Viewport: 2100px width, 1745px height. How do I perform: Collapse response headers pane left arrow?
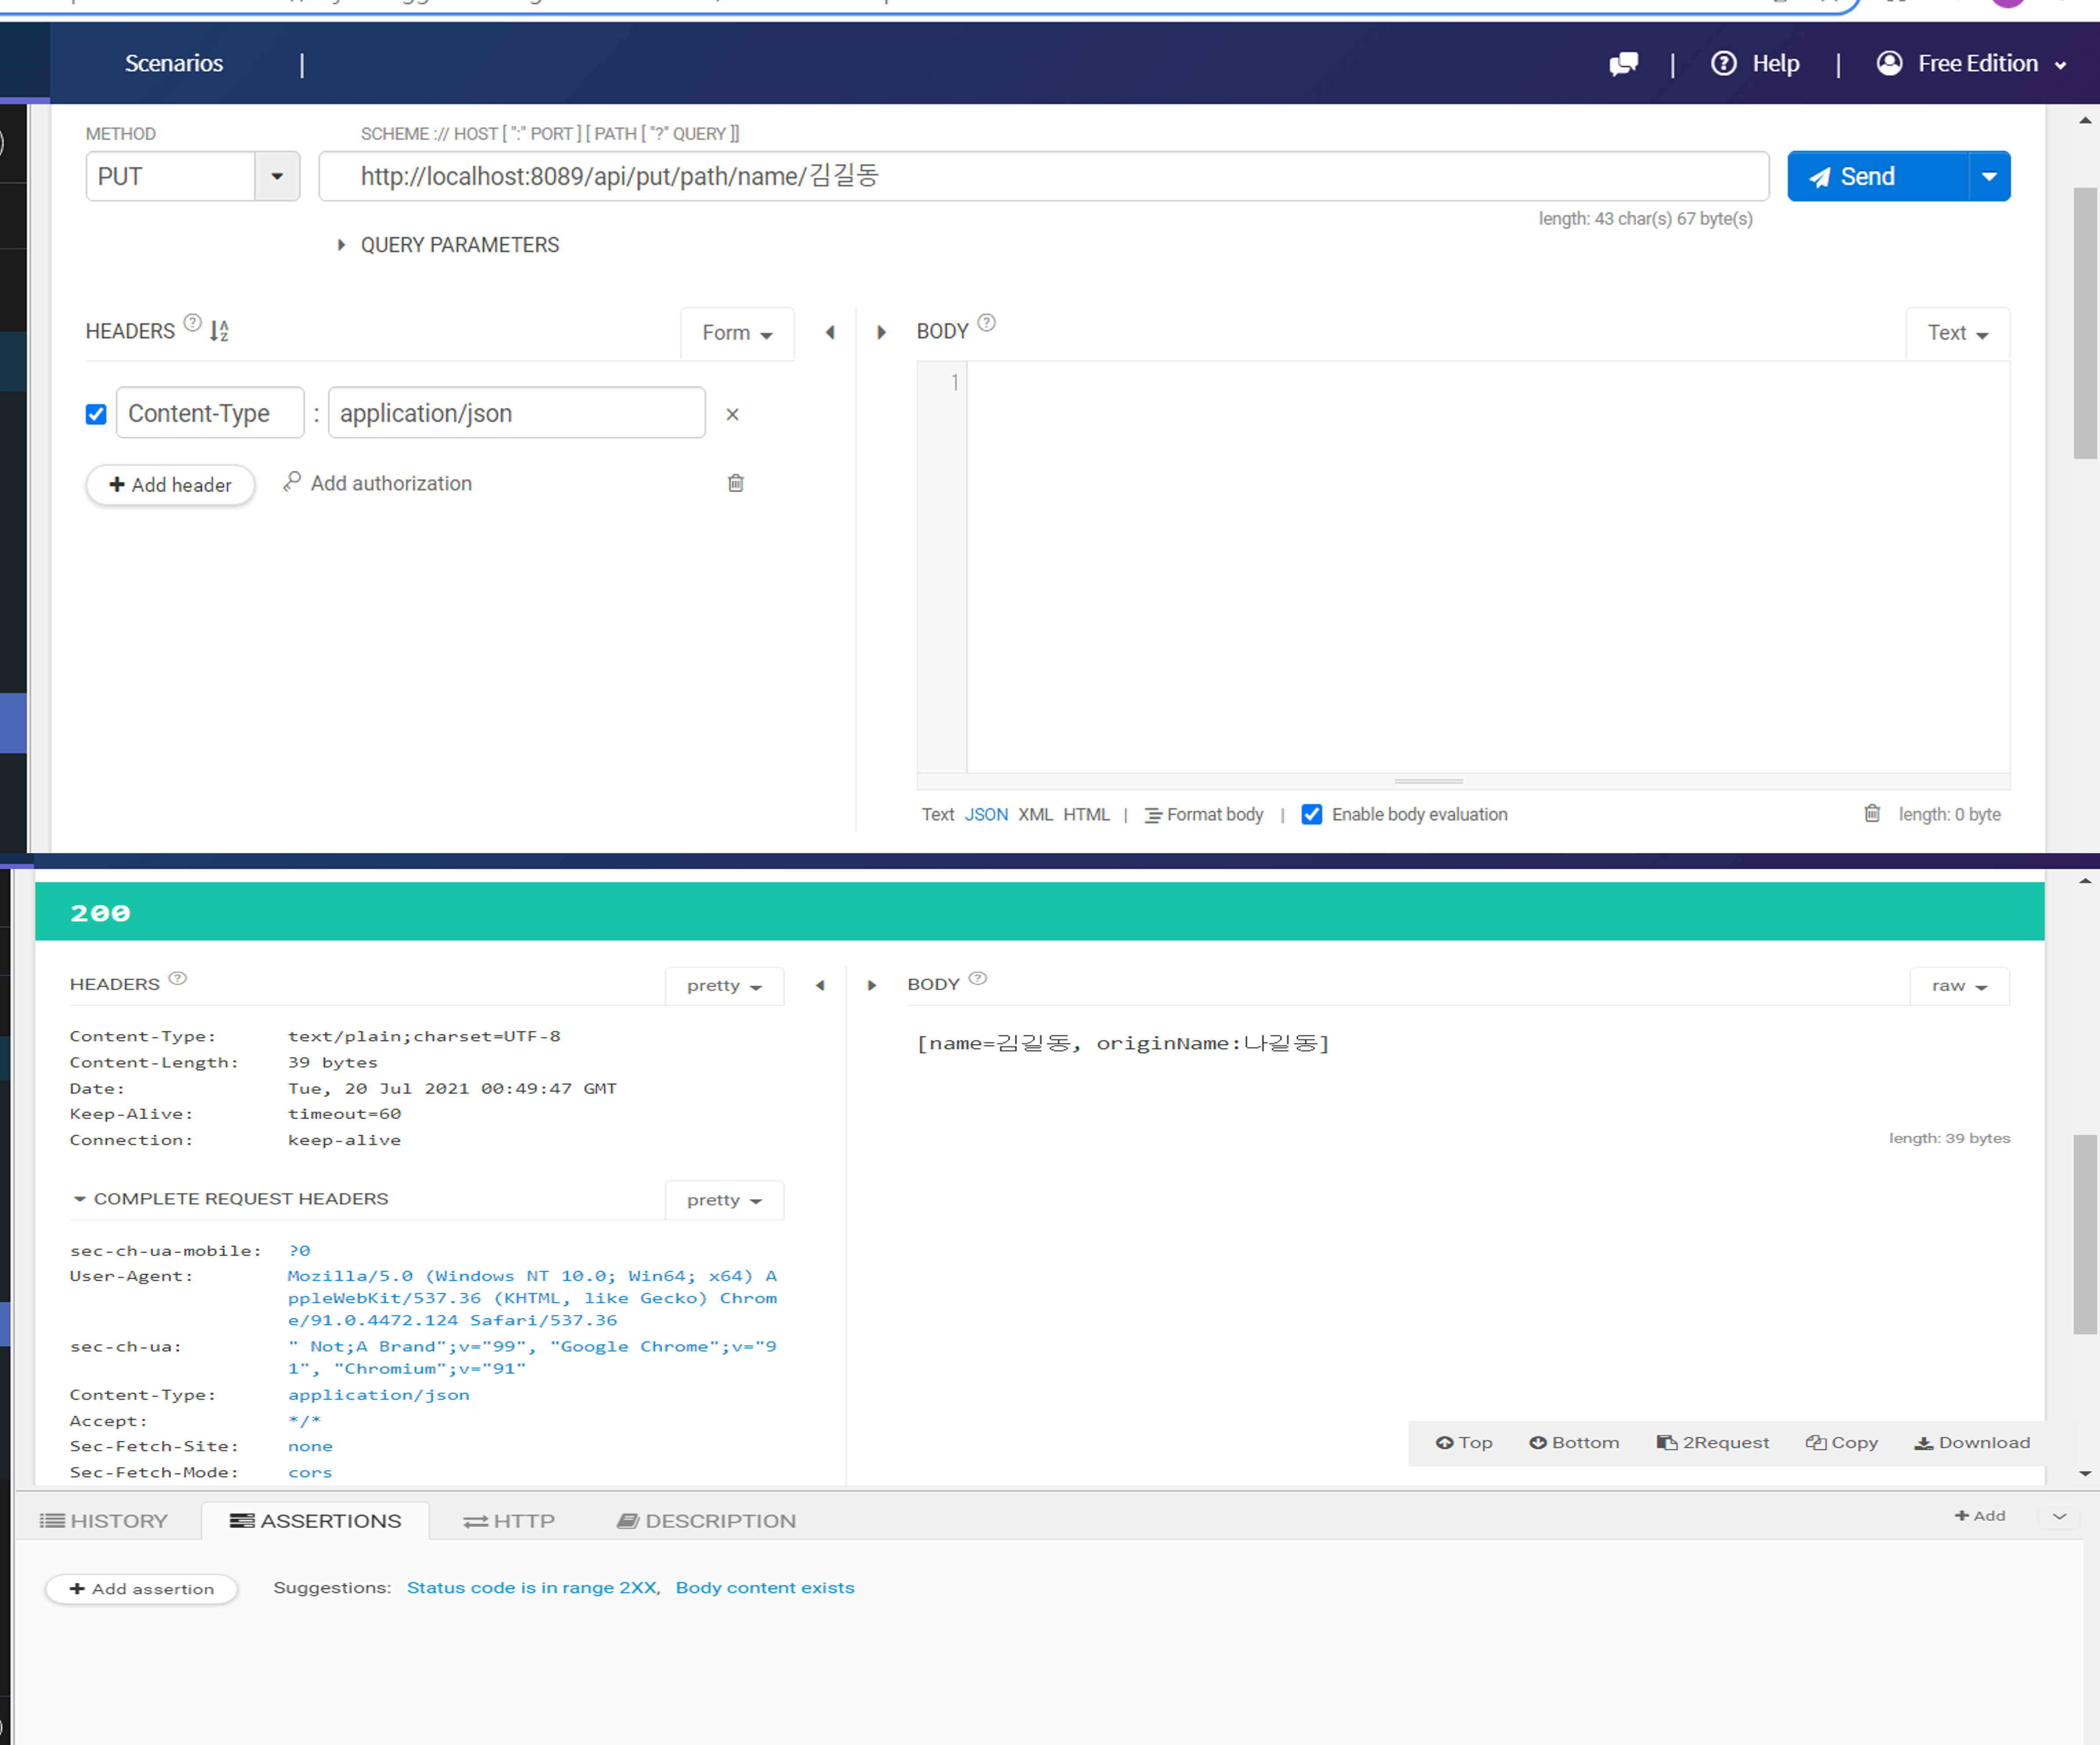(x=820, y=986)
